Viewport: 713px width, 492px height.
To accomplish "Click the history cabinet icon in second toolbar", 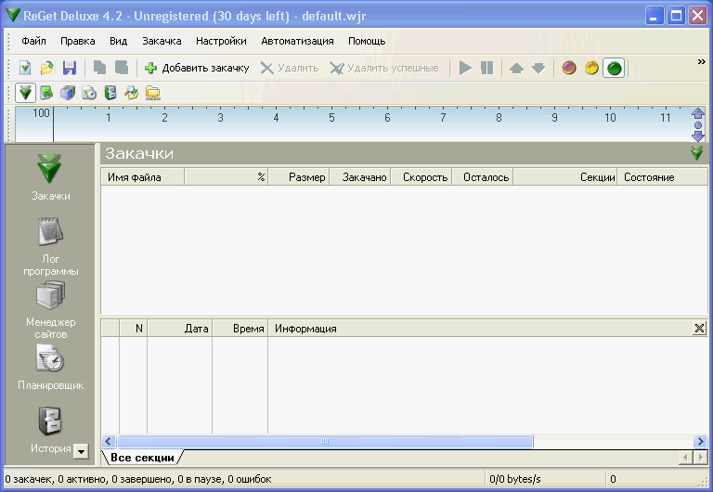I will pyautogui.click(x=110, y=93).
